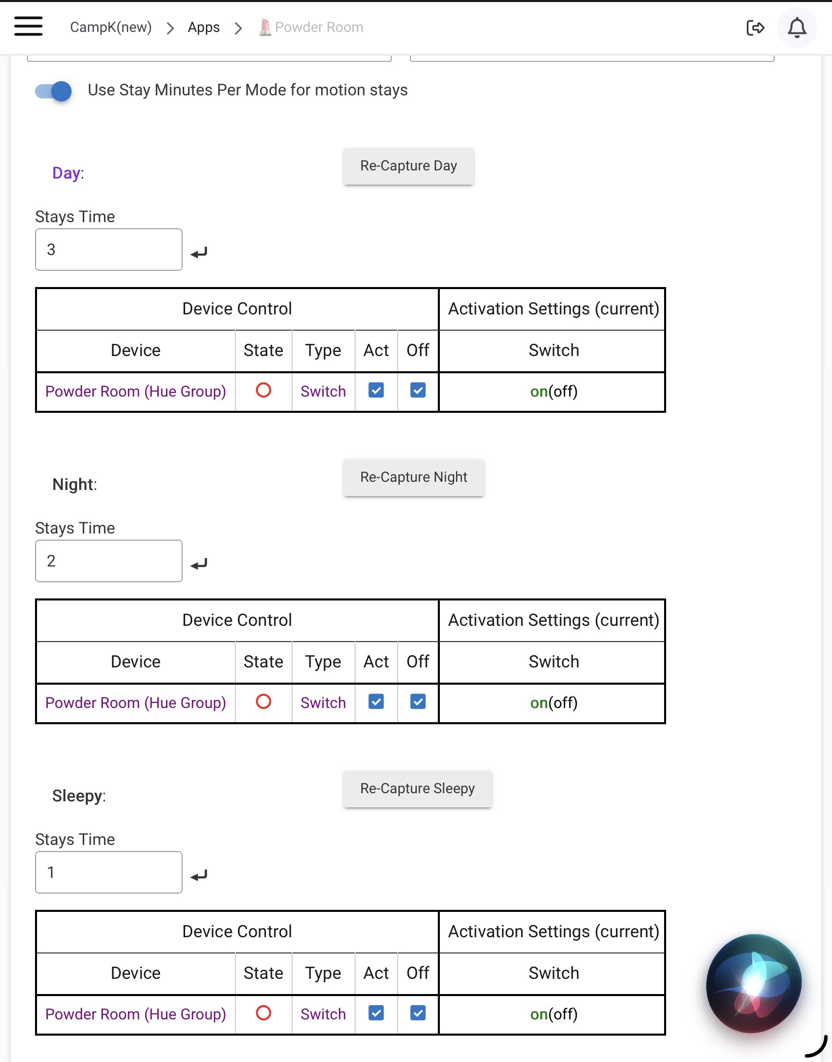832x1062 pixels.
Task: Click the Night table red state circle
Action: tap(263, 702)
